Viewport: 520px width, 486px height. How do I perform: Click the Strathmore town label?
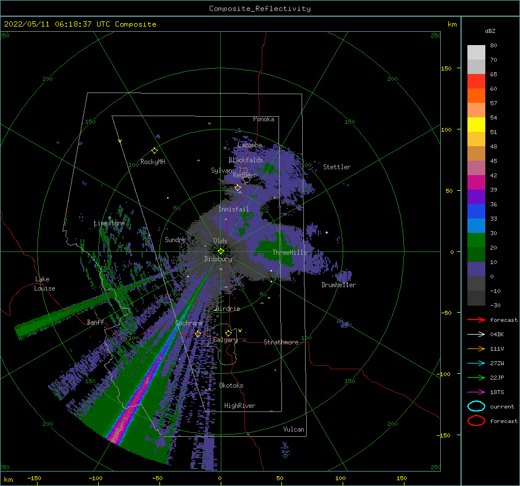tap(281, 342)
